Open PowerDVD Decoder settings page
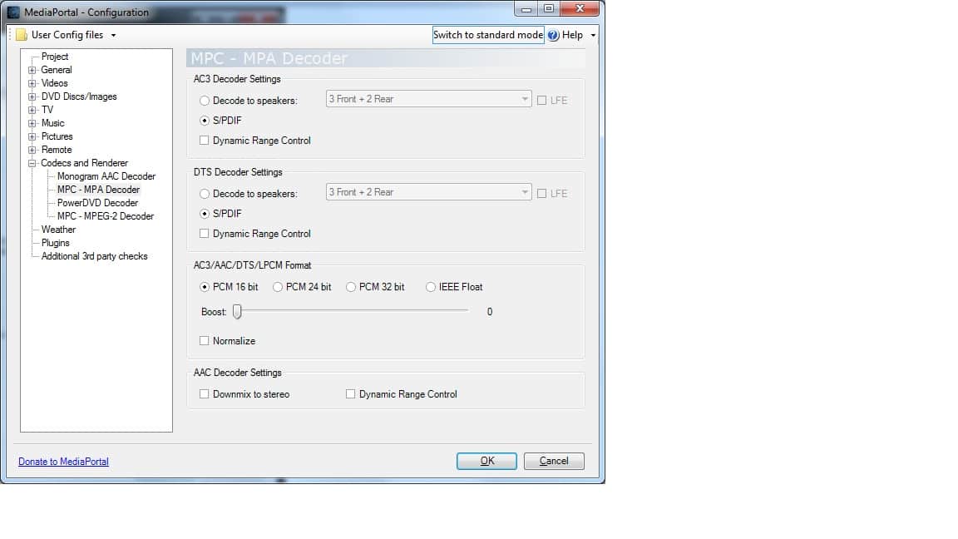958x539 pixels. point(97,203)
